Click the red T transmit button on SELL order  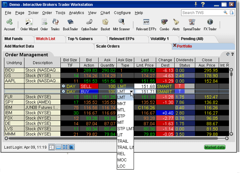pos(180,86)
